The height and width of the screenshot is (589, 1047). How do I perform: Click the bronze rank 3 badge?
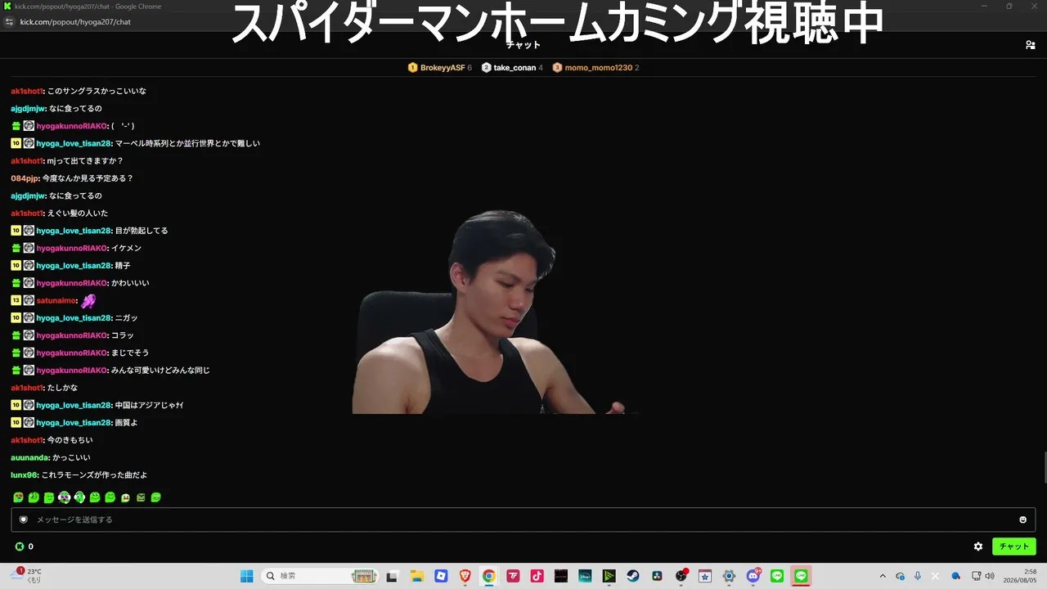coord(557,68)
